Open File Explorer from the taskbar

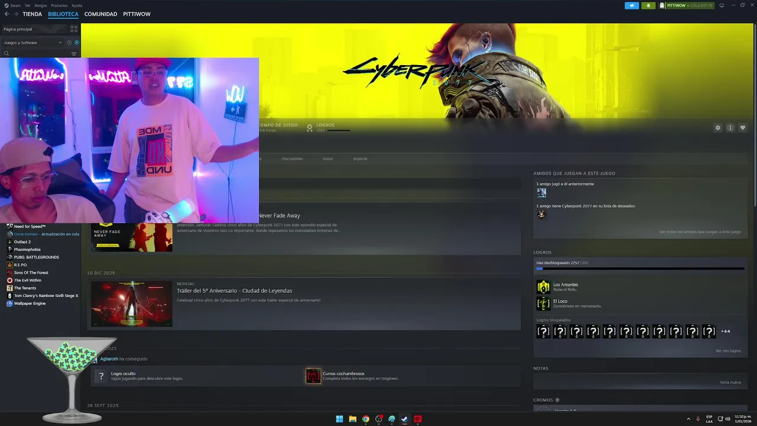[x=352, y=419]
